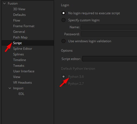Select Flow in the preferences tree
137x124 pixels.
click(17, 20)
